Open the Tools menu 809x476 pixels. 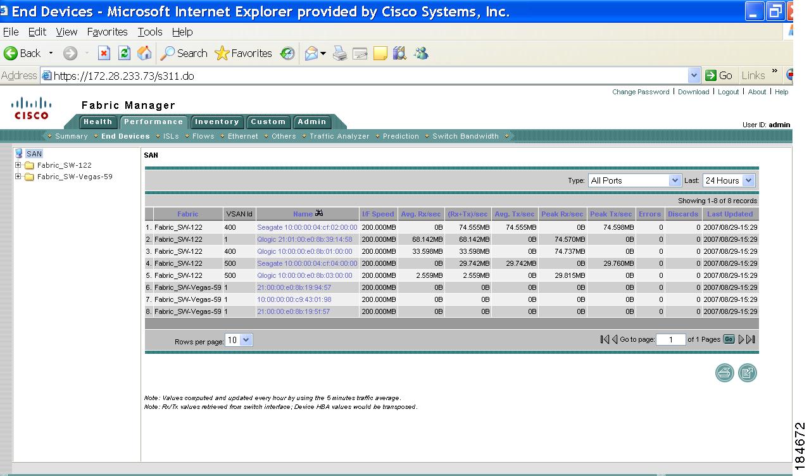(x=149, y=32)
